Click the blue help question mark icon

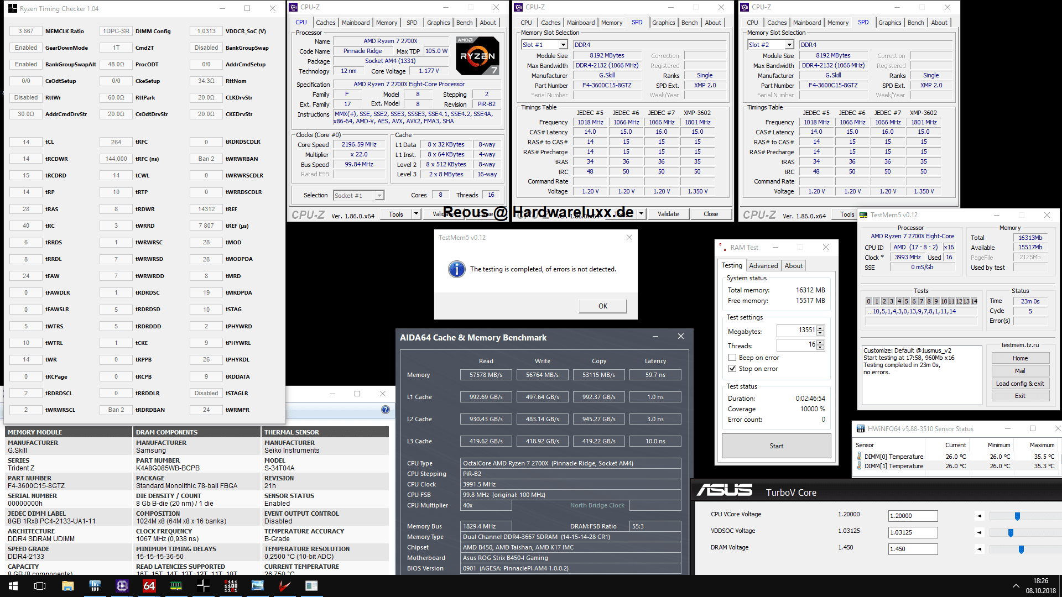click(x=386, y=410)
